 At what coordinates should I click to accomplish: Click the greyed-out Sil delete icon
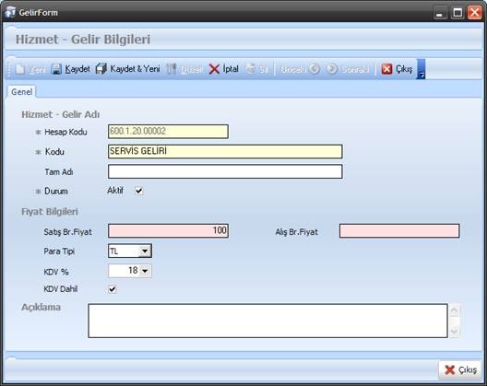coord(251,69)
